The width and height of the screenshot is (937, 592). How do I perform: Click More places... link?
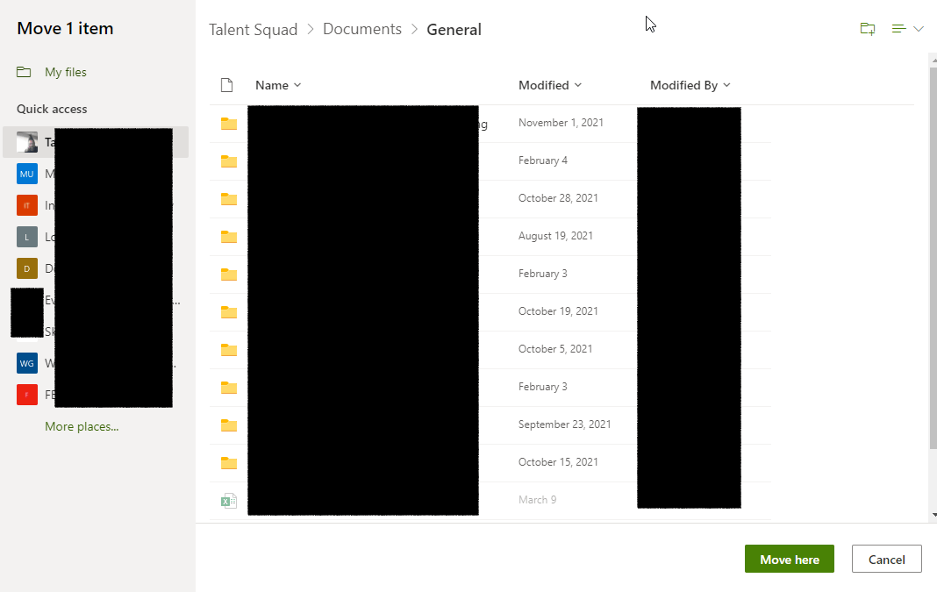click(x=82, y=426)
